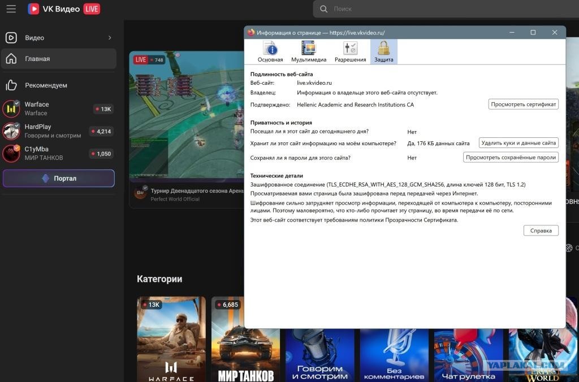Switch to the Основная tab
The image size is (579, 382).
[x=270, y=51]
